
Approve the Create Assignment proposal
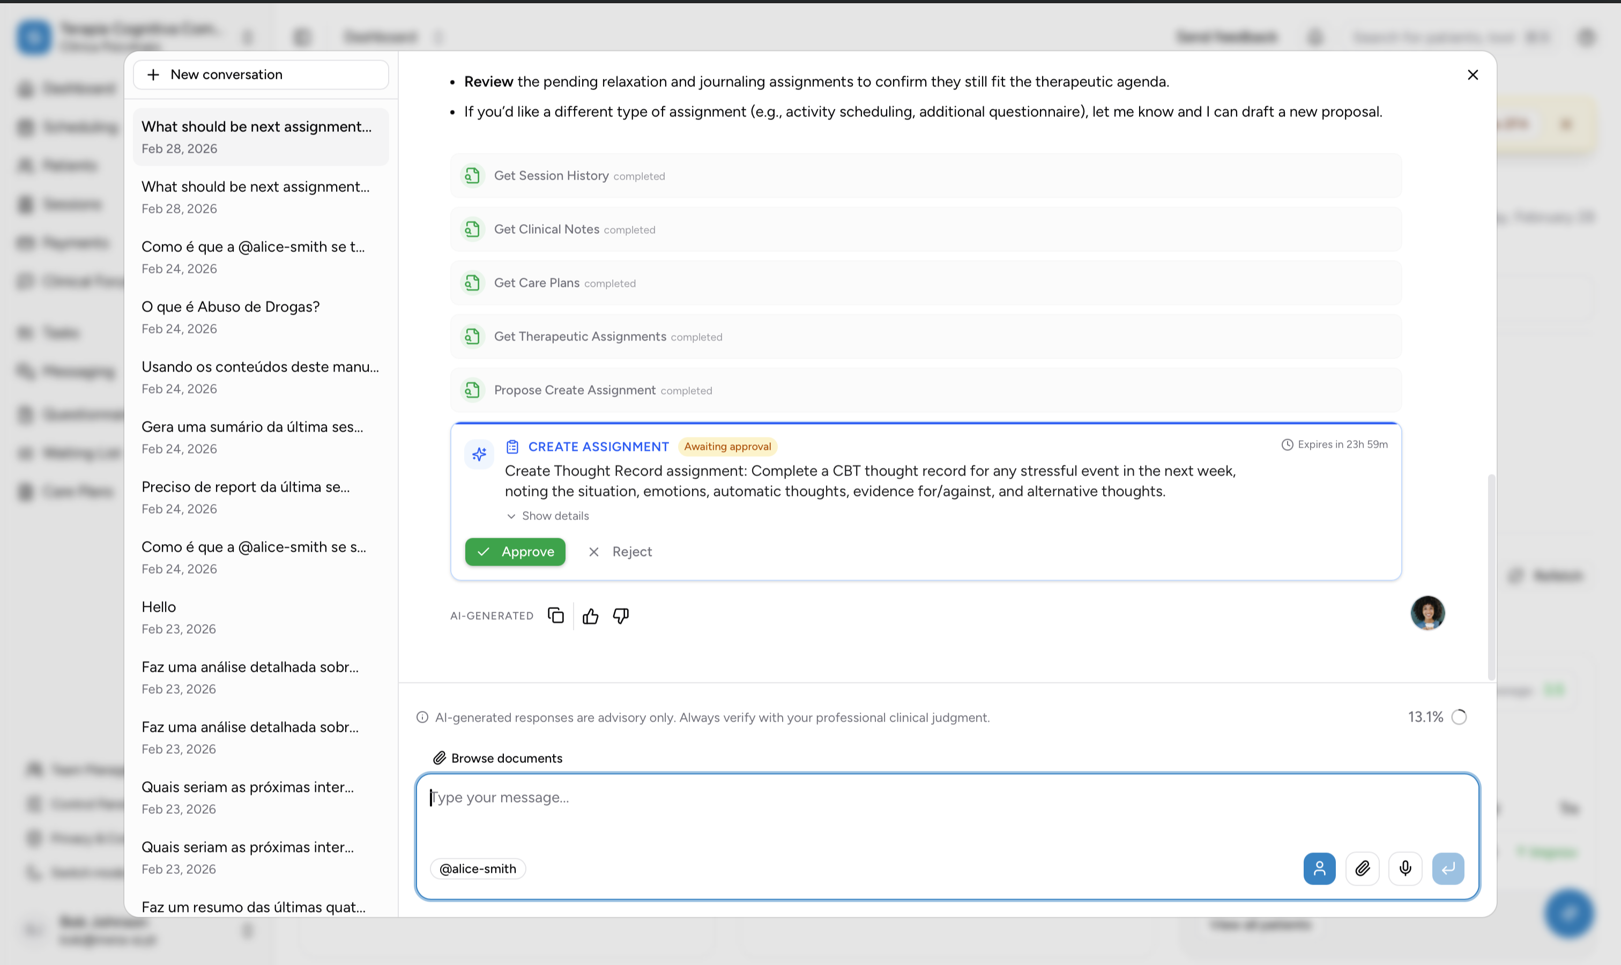pyautogui.click(x=515, y=552)
